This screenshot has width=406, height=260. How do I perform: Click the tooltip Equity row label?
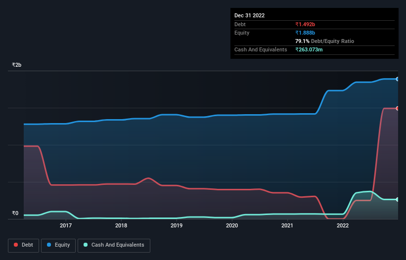click(242, 33)
